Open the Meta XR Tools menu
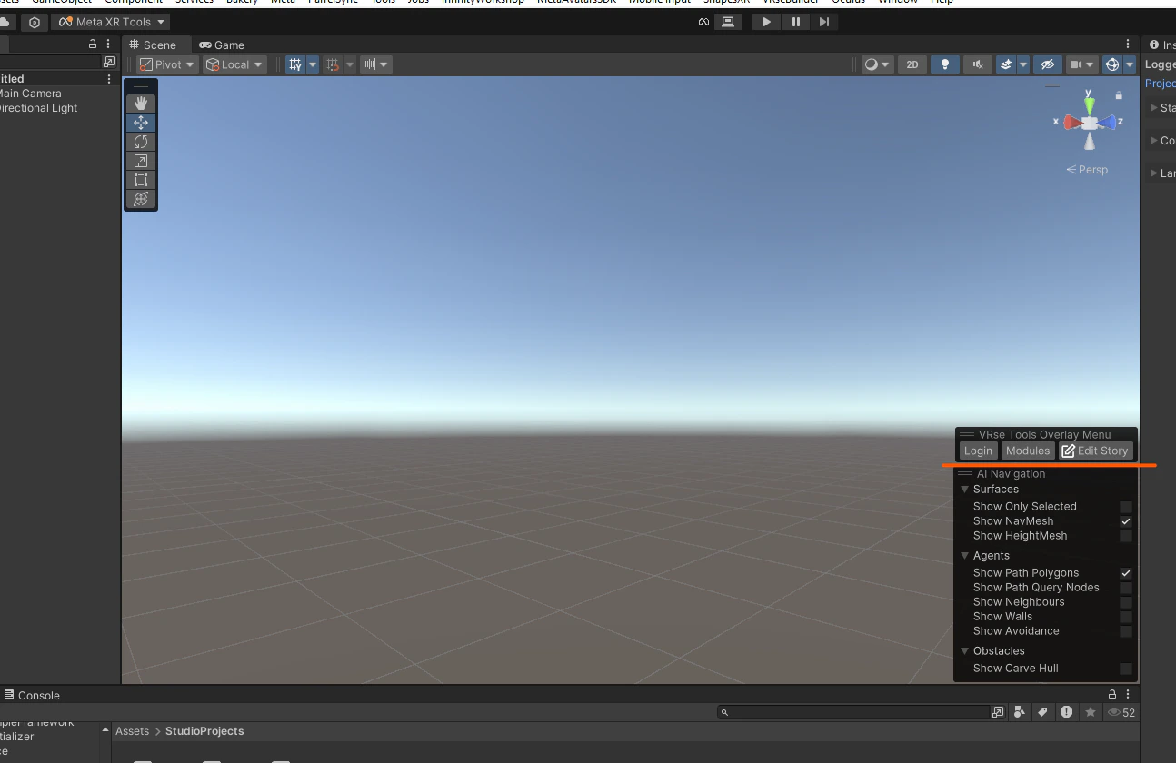 coord(111,21)
